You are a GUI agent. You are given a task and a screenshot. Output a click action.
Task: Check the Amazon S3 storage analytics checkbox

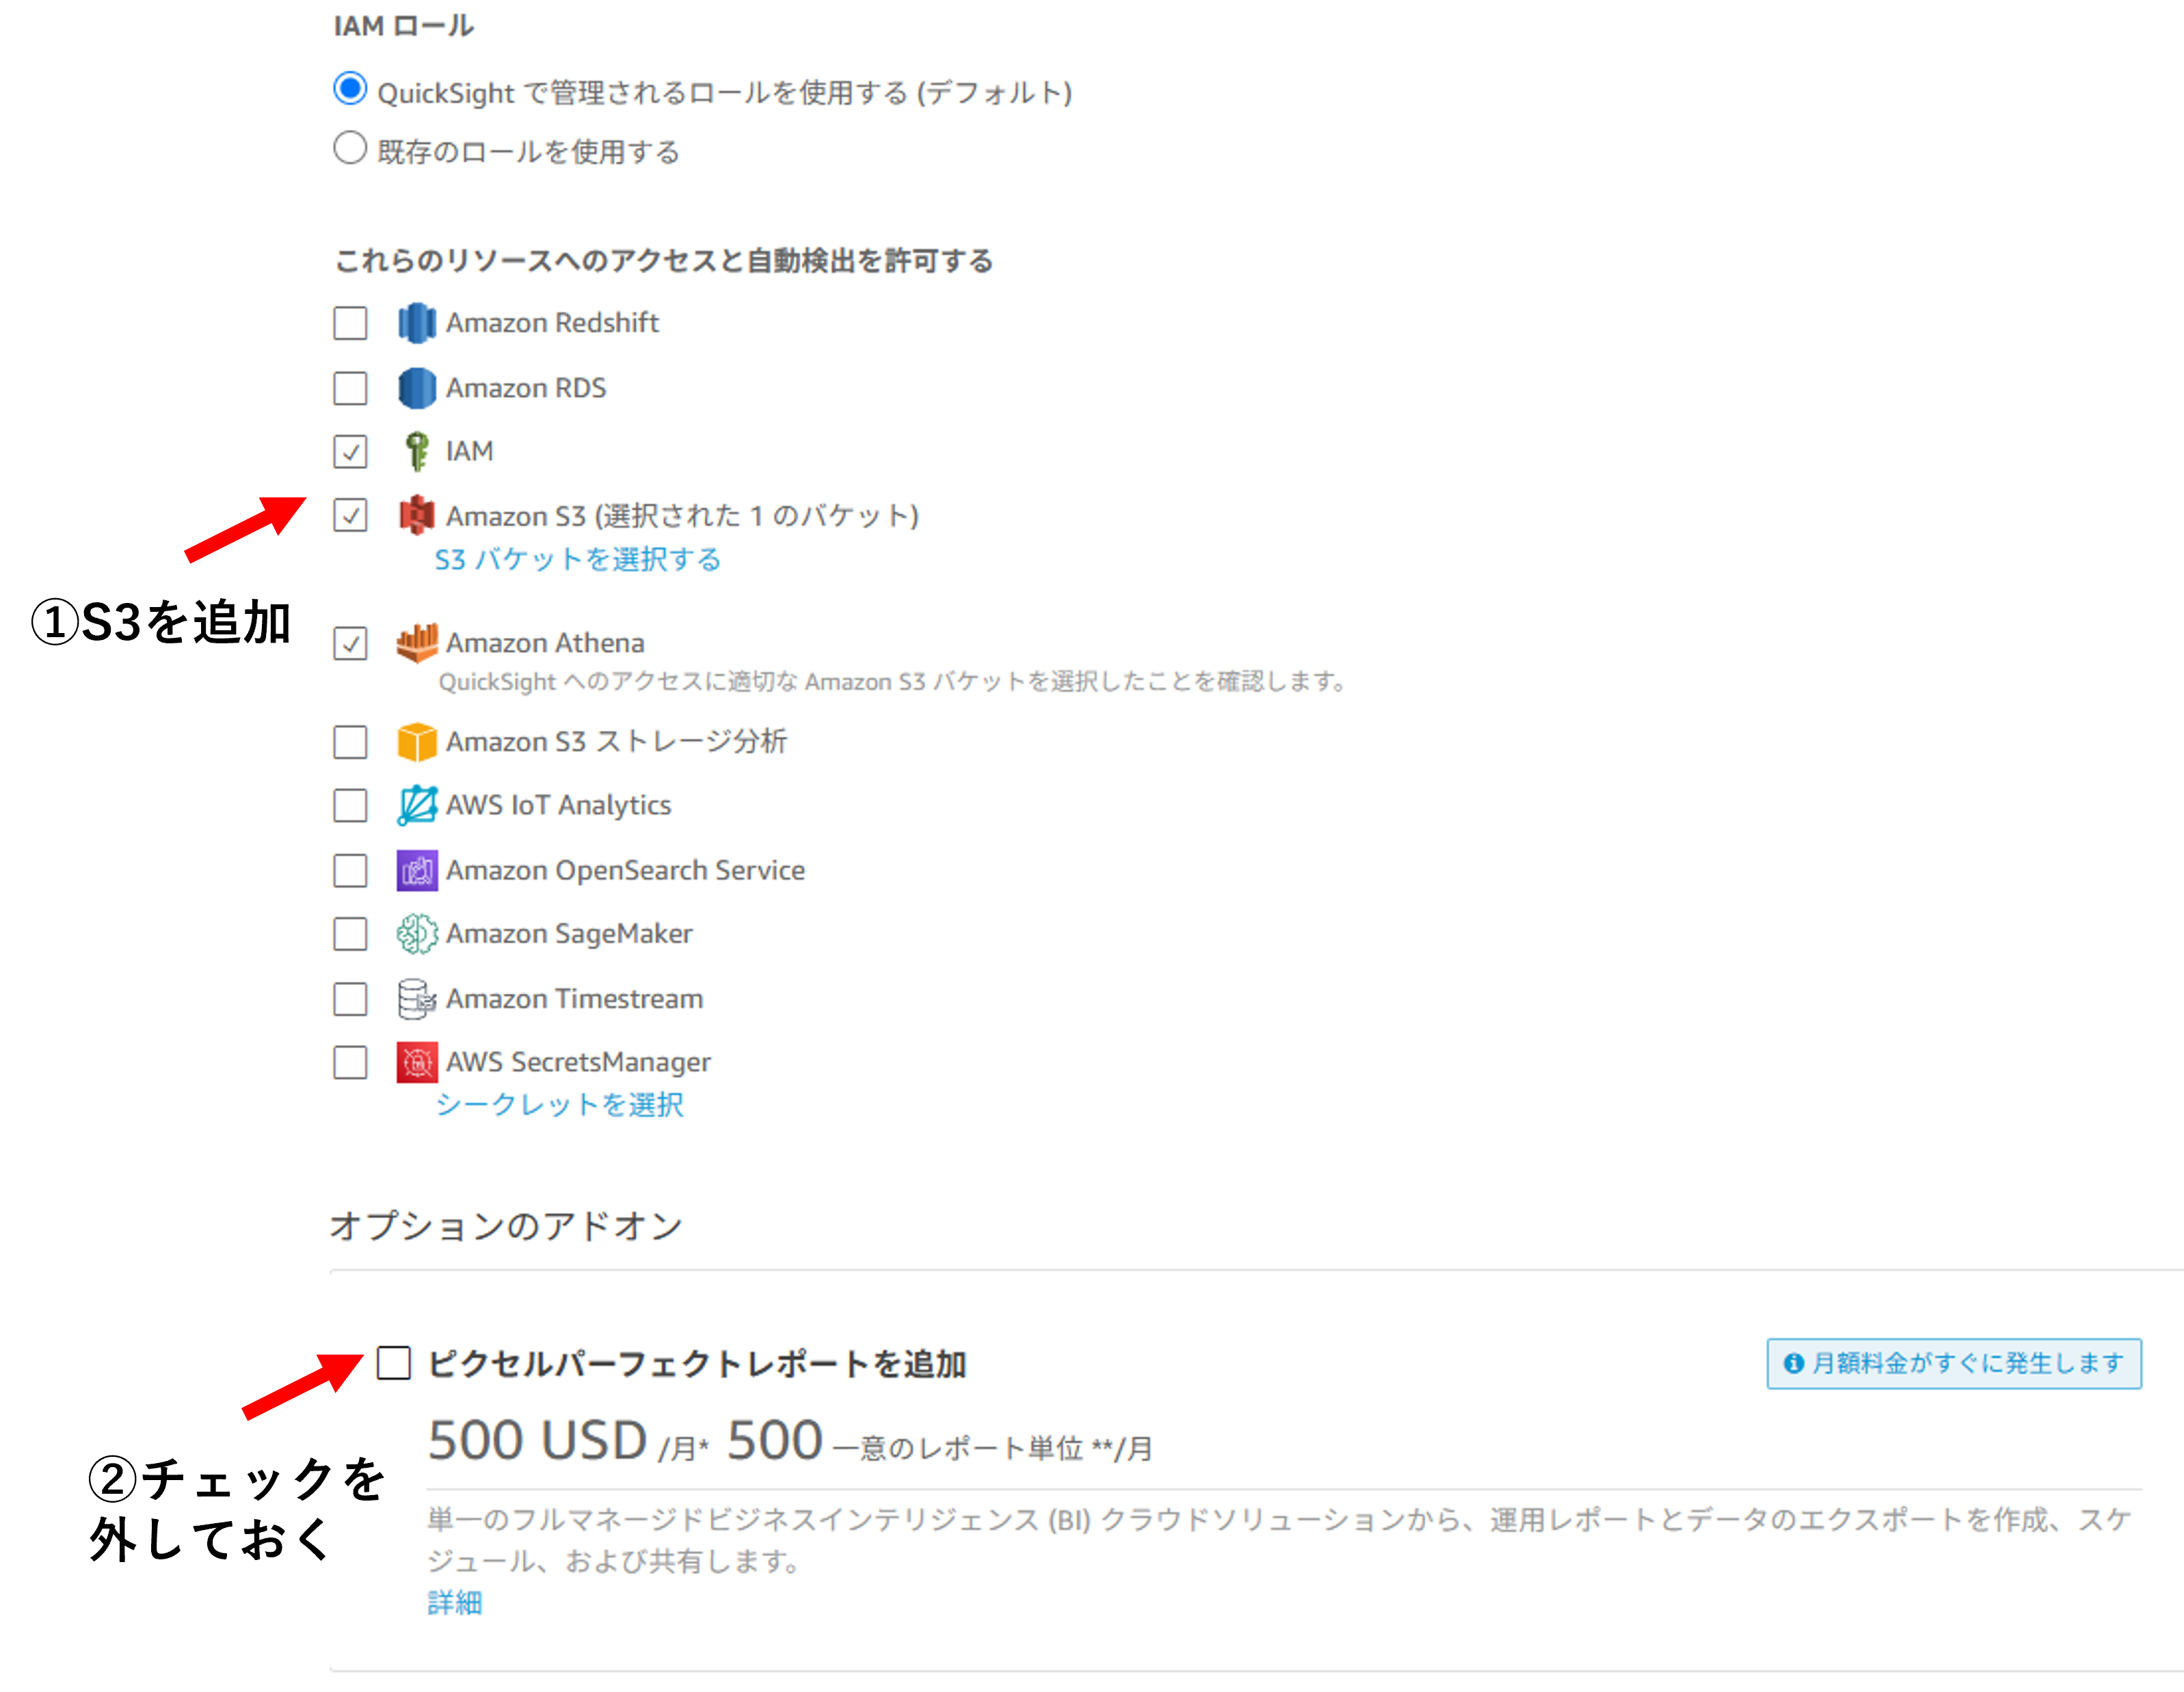(350, 742)
